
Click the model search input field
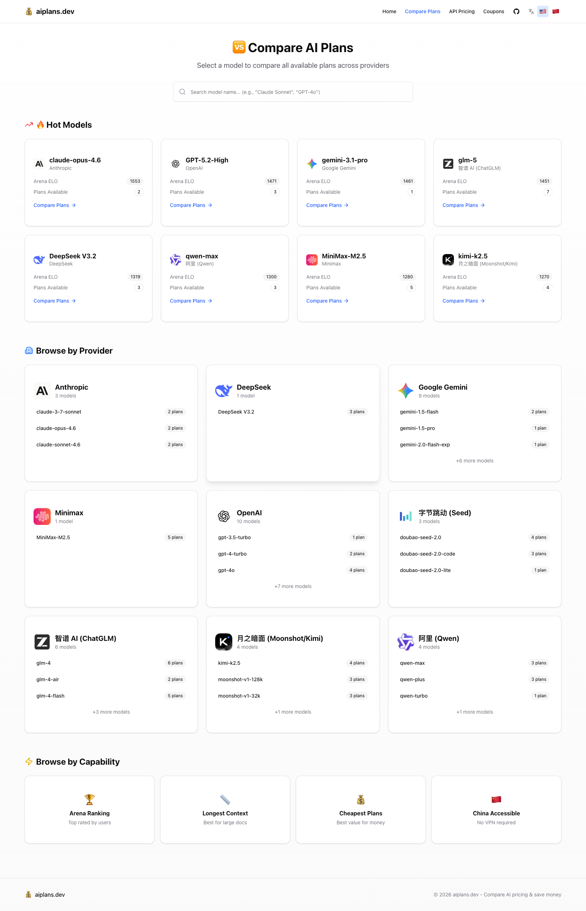coord(293,92)
